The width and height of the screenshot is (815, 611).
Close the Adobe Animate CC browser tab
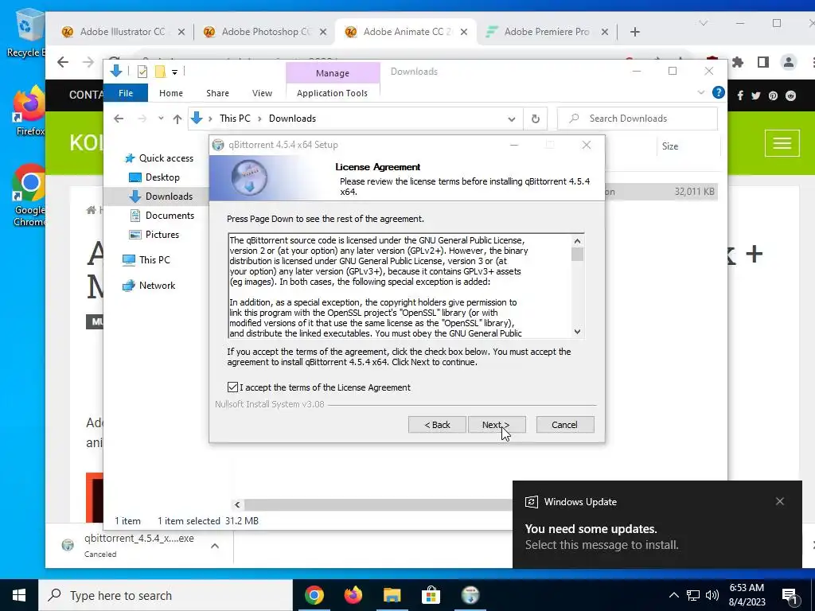464,32
